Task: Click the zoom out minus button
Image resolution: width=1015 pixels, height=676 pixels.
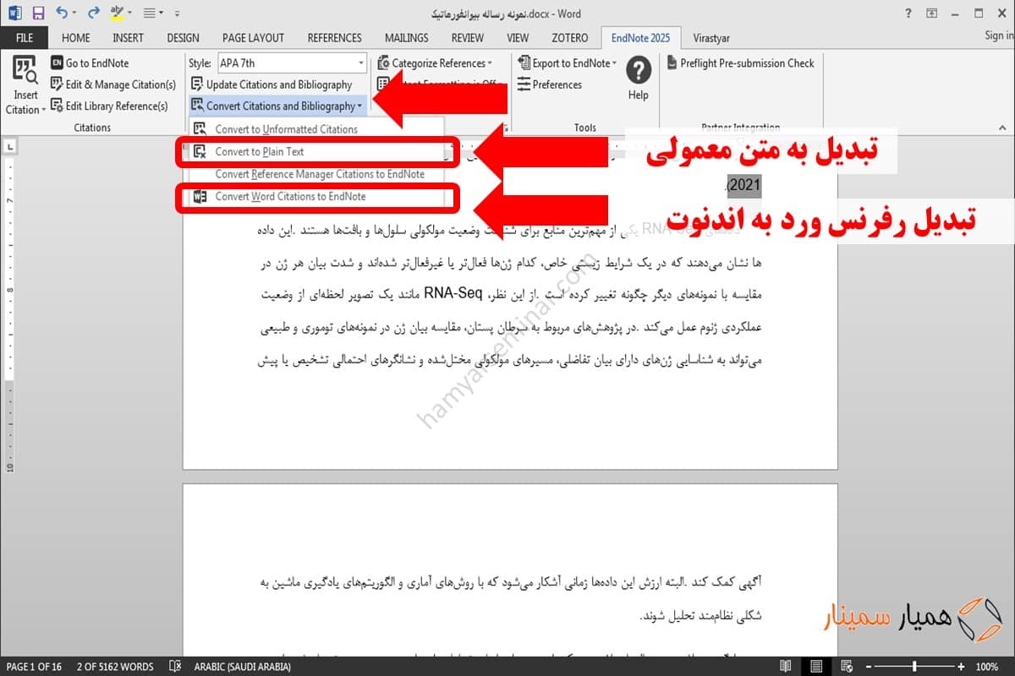Action: 870,667
